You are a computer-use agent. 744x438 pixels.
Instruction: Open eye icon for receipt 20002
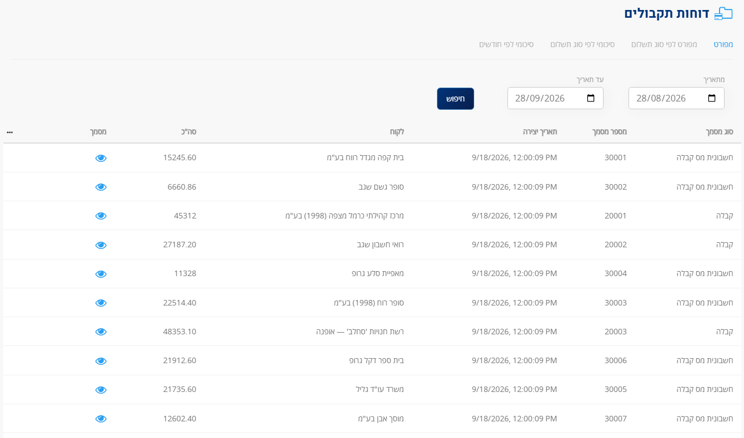pos(100,245)
